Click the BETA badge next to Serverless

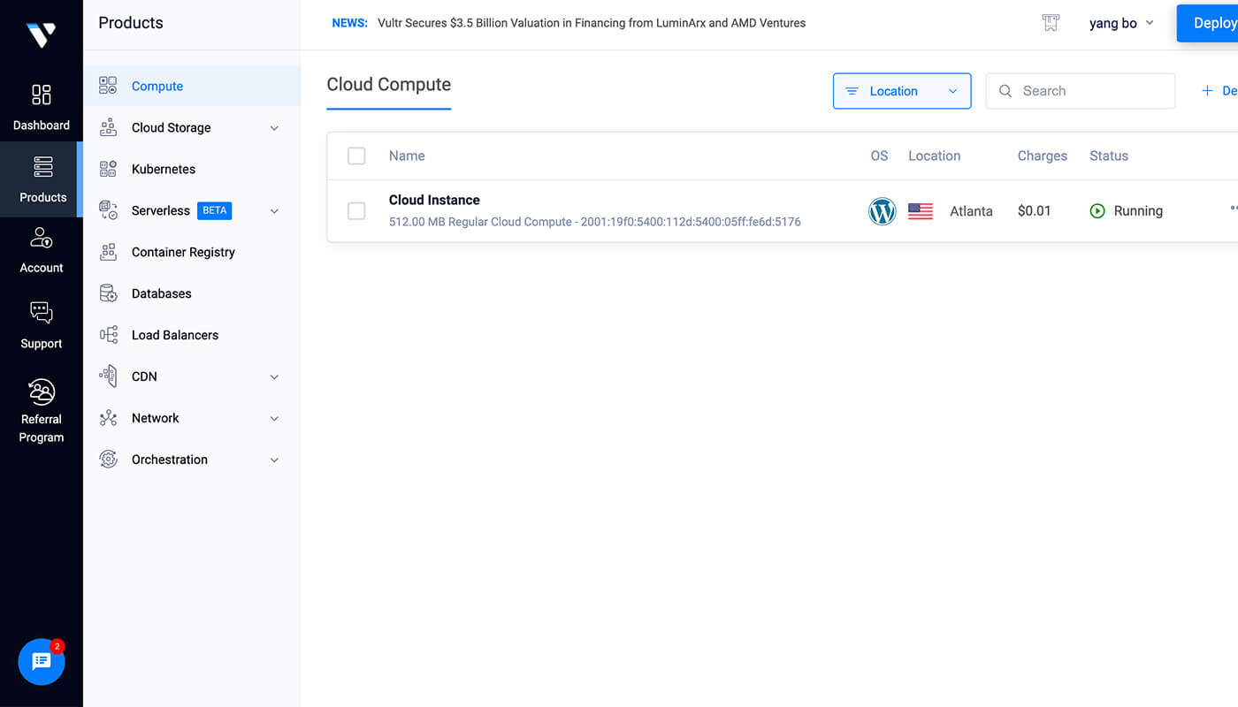(215, 210)
